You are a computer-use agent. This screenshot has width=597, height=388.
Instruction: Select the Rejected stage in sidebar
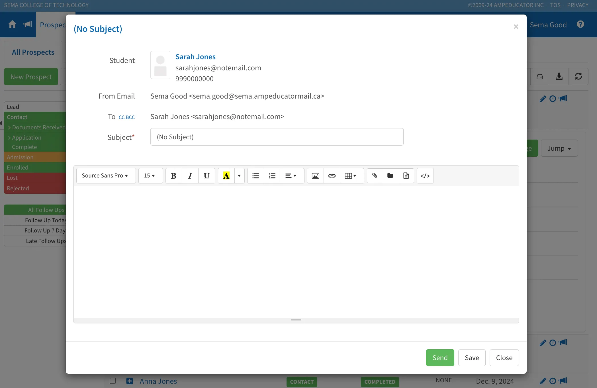pos(35,188)
